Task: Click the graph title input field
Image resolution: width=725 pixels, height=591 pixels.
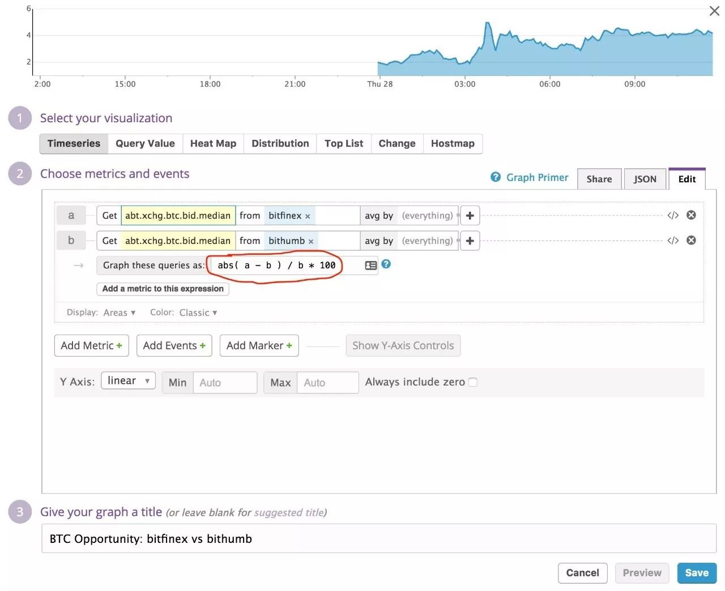Action: (x=378, y=538)
